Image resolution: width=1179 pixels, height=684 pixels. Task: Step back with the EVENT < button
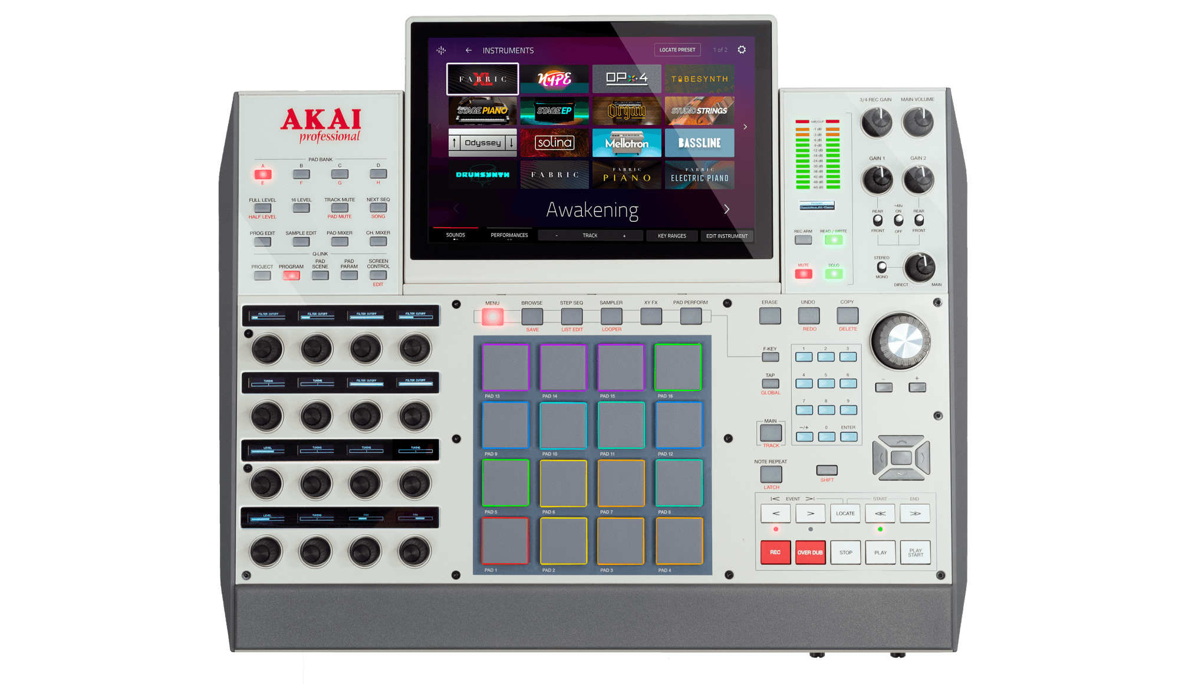776,514
